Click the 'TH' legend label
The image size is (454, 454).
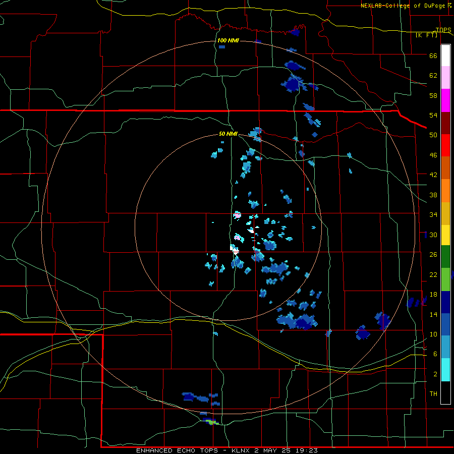tap(433, 393)
